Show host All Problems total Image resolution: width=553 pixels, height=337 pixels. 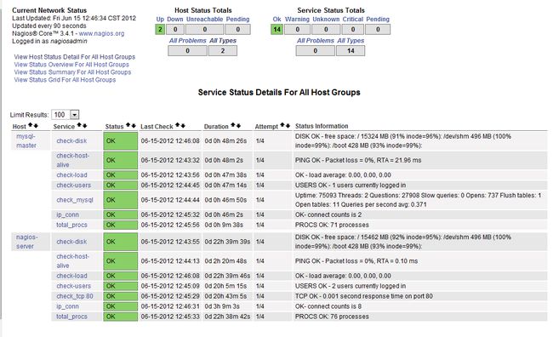[188, 51]
